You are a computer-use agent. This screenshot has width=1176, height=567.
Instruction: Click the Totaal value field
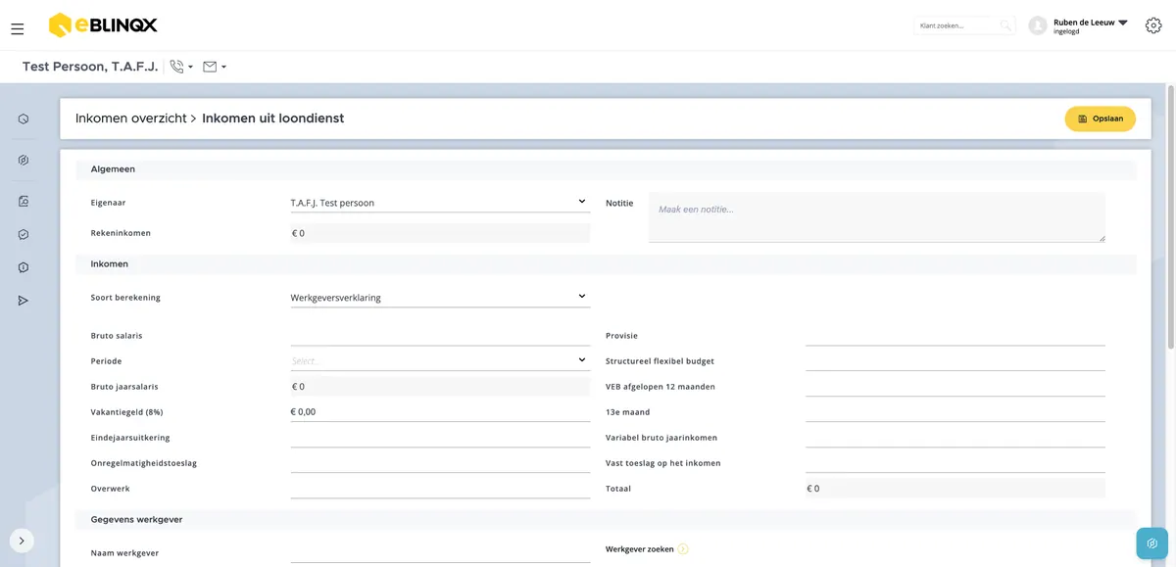click(x=955, y=488)
